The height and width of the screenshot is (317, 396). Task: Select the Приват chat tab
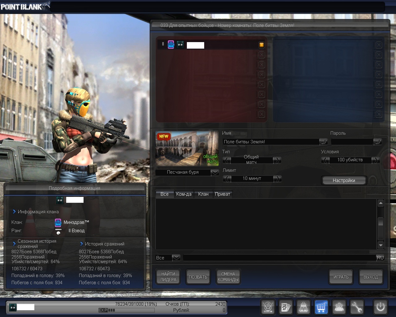pos(222,194)
